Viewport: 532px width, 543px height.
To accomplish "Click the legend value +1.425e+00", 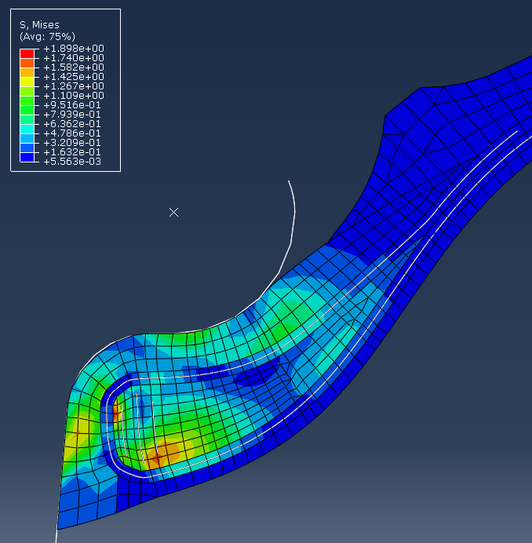I will (x=74, y=77).
